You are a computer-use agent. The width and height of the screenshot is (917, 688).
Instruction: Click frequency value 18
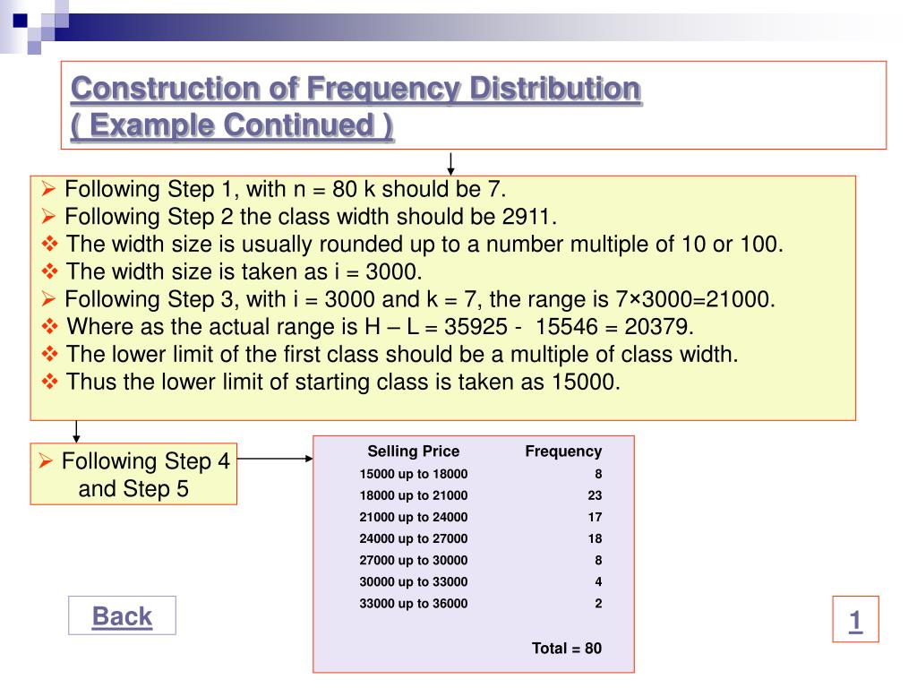coord(595,538)
